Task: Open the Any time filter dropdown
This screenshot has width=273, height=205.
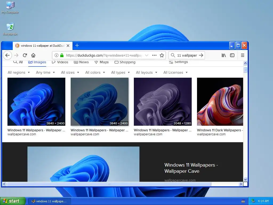Action: pos(45,73)
